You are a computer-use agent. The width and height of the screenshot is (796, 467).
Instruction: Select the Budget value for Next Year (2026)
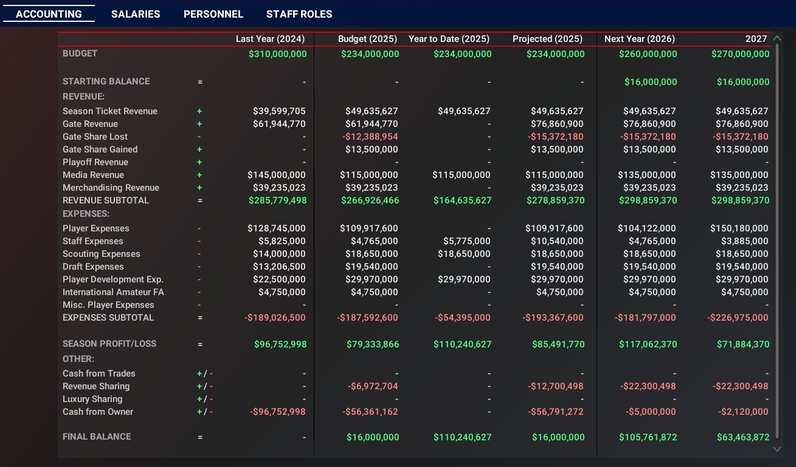pos(648,54)
